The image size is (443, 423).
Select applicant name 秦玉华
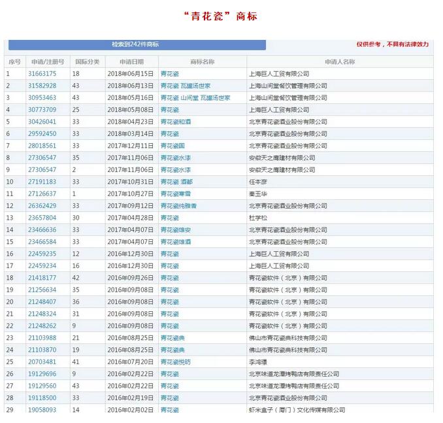pos(258,194)
